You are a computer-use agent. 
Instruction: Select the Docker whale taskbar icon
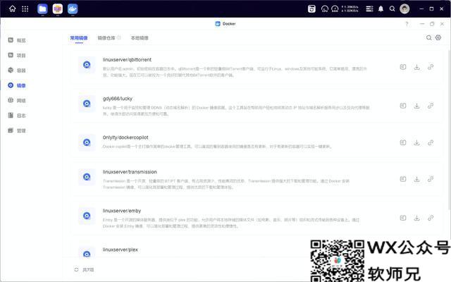[73, 9]
